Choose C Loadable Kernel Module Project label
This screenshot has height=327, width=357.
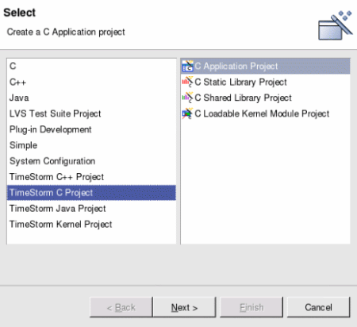click(x=262, y=113)
